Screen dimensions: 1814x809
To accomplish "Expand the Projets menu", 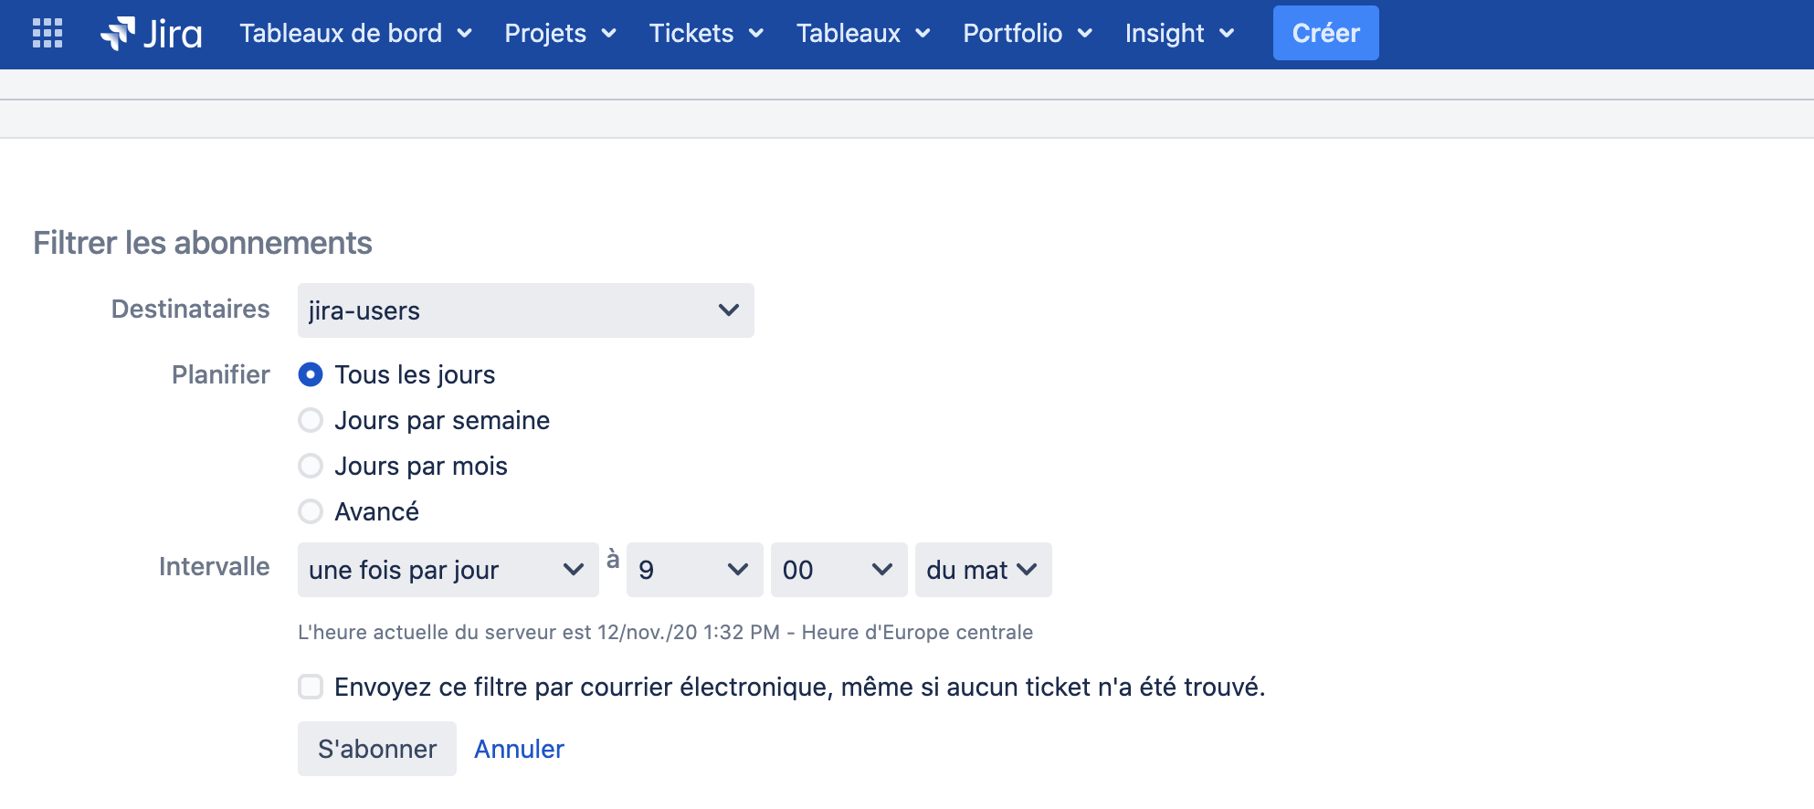I will pos(560,34).
